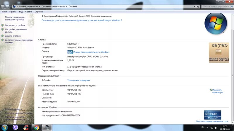Open 'Диспетчер устройств' link
This screenshot has height=131, width=234.
coord(15,25)
